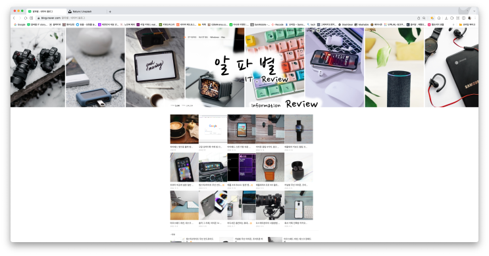Viewport: 489px width, 256px height.
Task: Open the Mashable bookmark
Action: [x=361, y=24]
